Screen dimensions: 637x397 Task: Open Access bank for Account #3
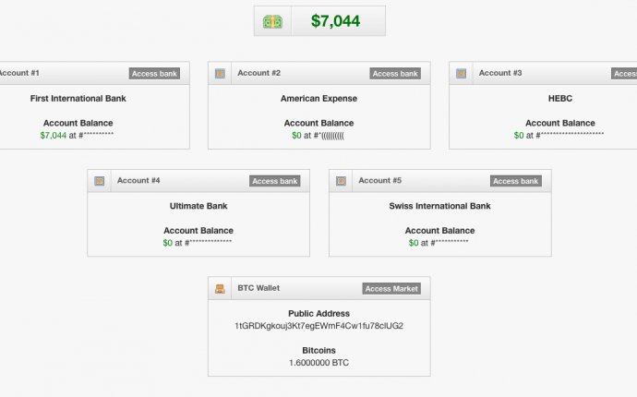[624, 74]
